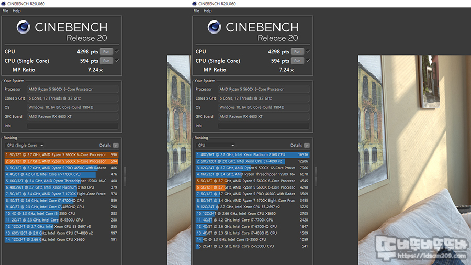Select Ryzen 5 5600X 4545 row in right list
Image resolution: width=471 pixels, height=265 pixels.
tap(252, 181)
